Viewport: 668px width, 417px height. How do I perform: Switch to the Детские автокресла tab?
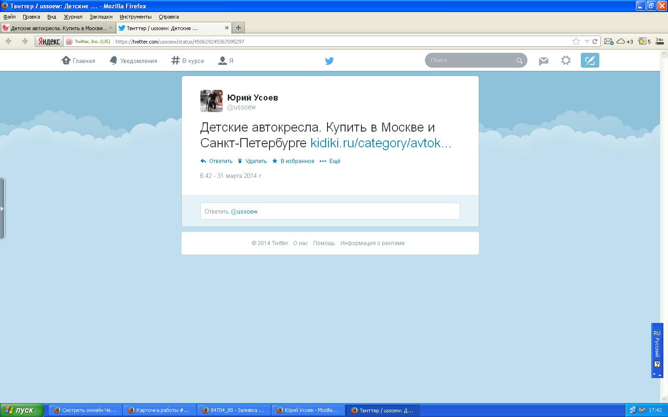[58, 28]
